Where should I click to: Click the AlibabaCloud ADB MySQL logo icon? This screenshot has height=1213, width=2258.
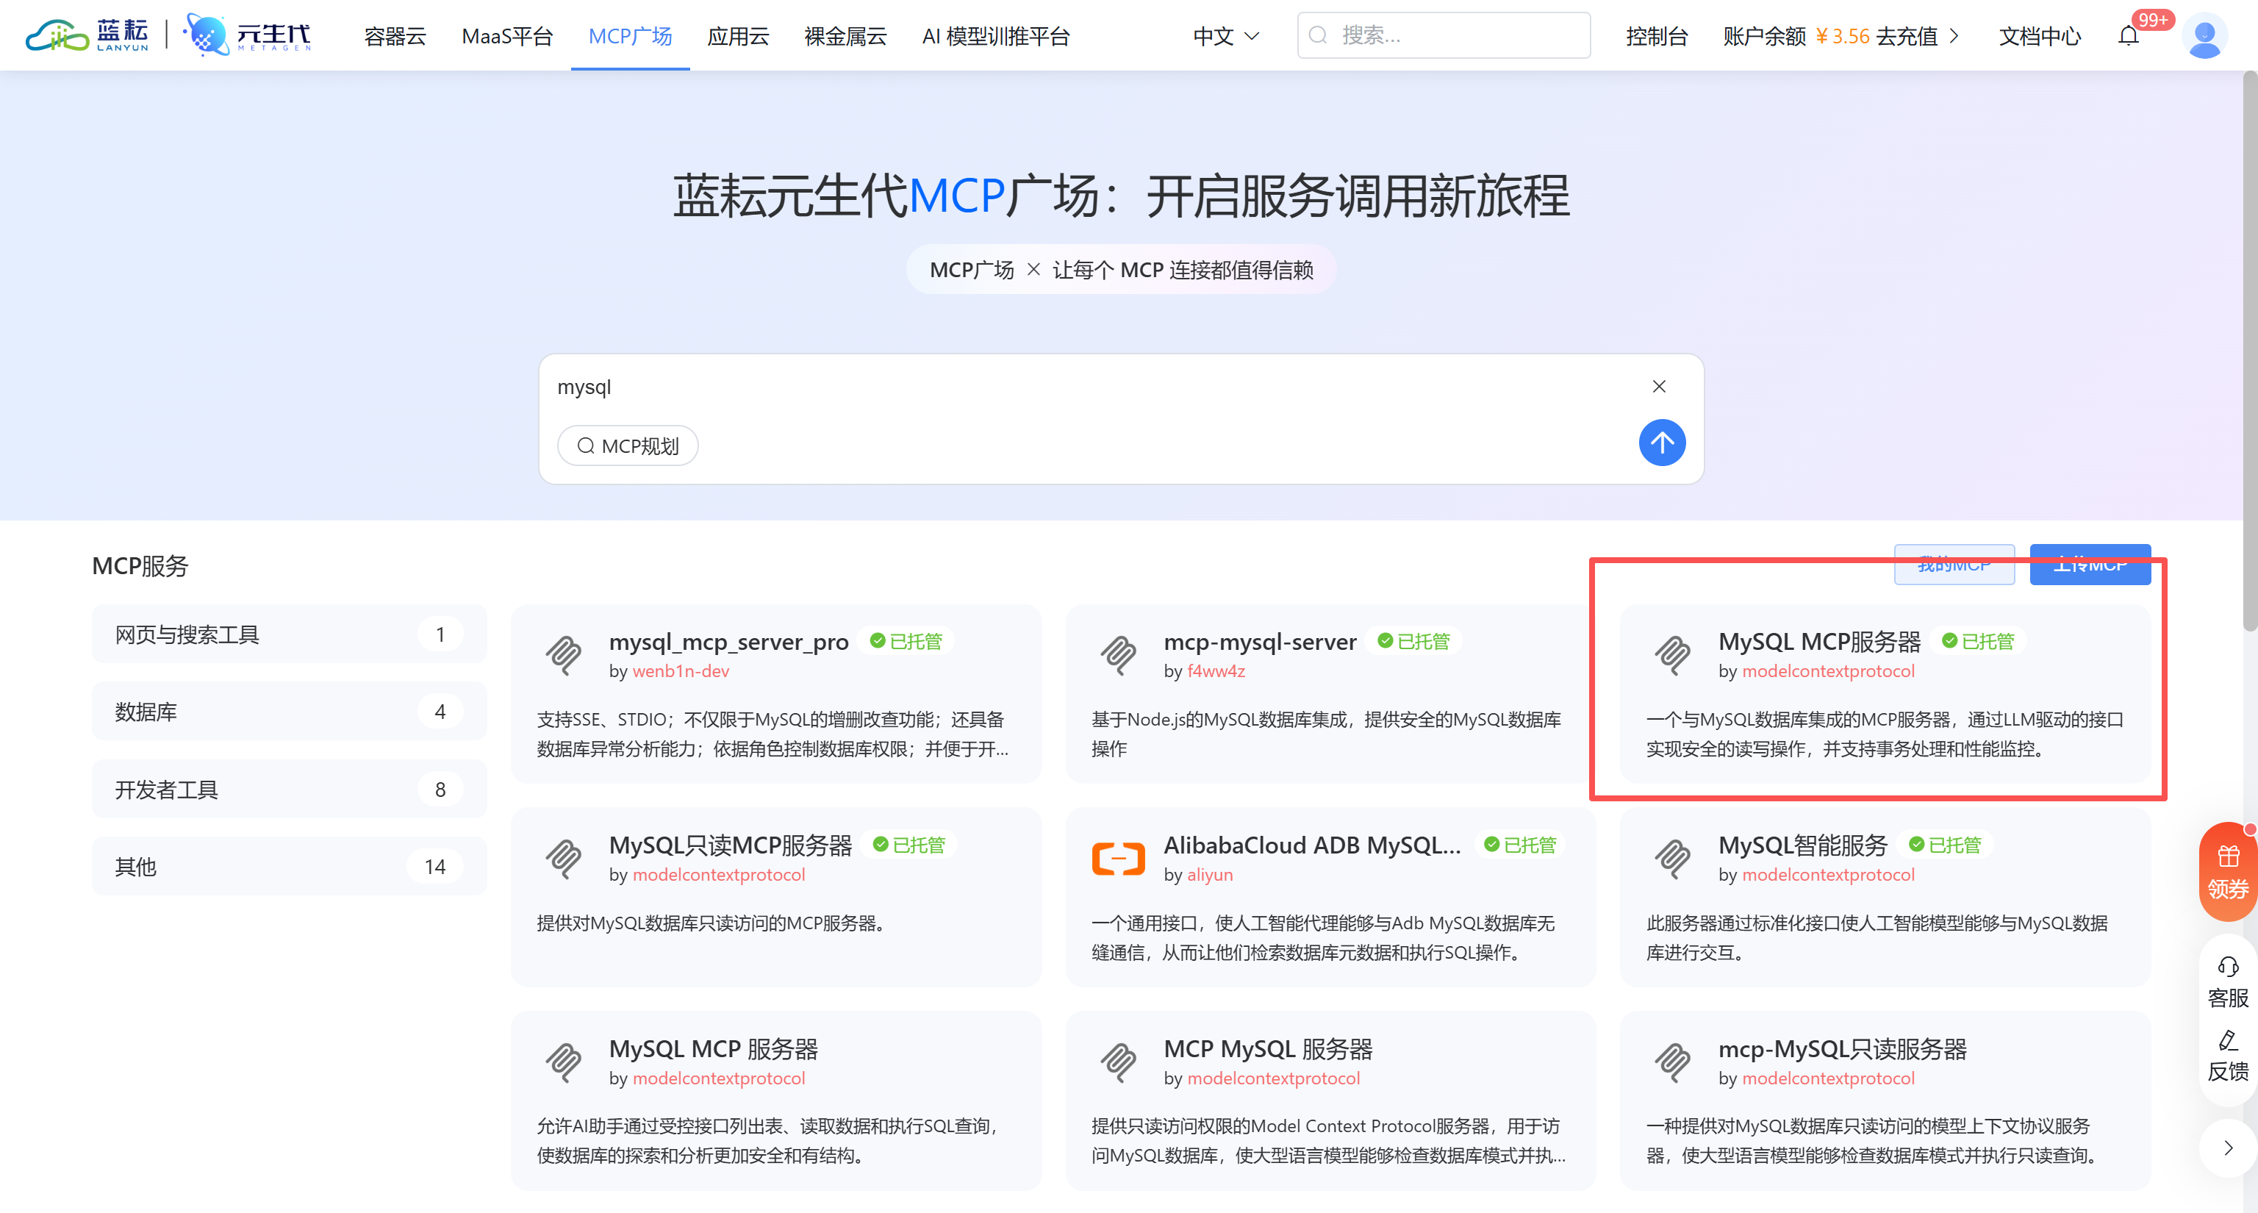1117,858
